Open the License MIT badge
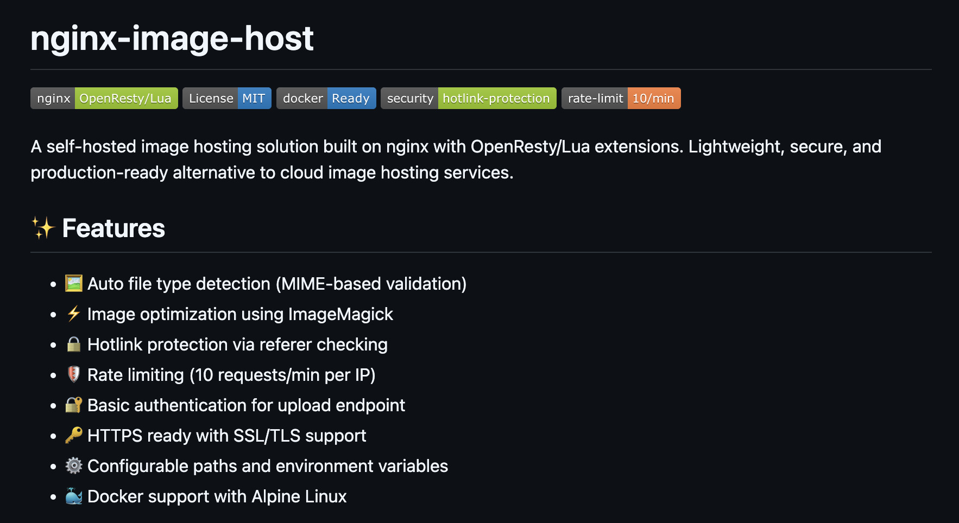This screenshot has width=959, height=523. (227, 98)
